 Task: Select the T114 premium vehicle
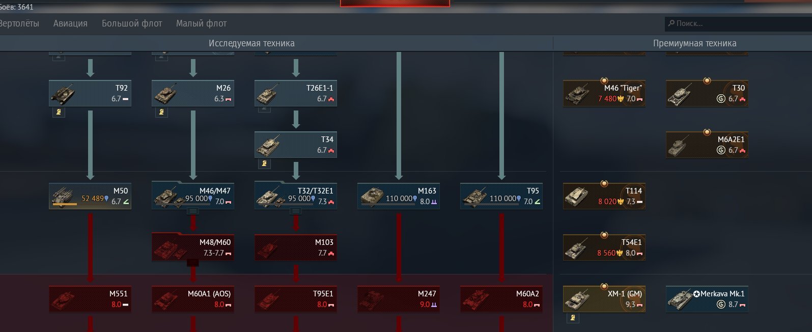pos(604,196)
